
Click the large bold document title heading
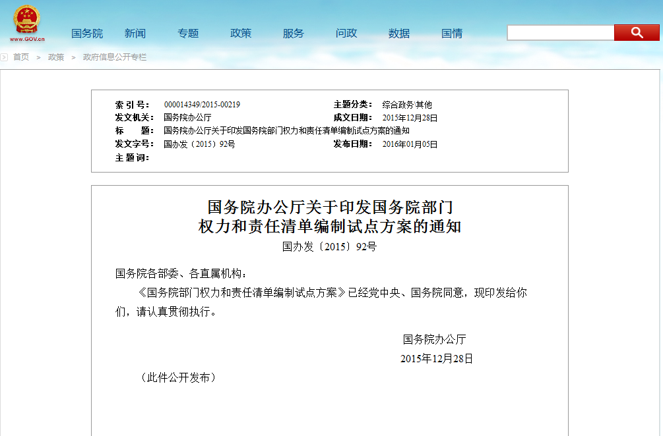coord(330,217)
